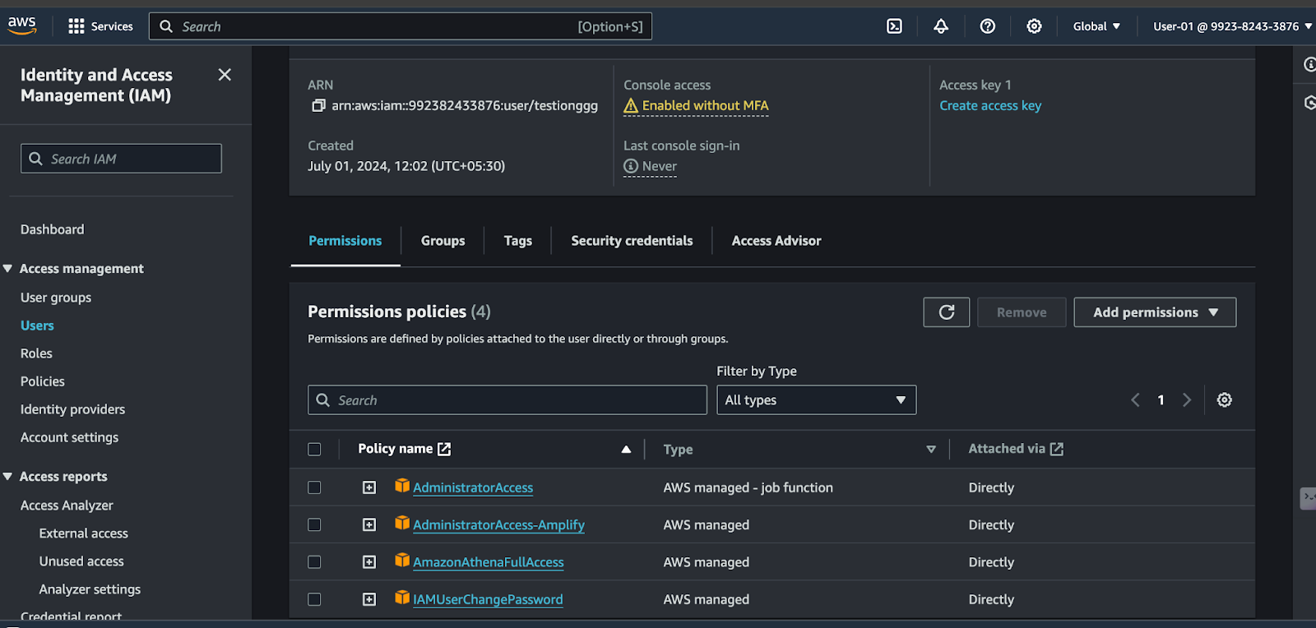
Task: Open Dashboard in the IAM sidebar
Action: [x=53, y=229]
